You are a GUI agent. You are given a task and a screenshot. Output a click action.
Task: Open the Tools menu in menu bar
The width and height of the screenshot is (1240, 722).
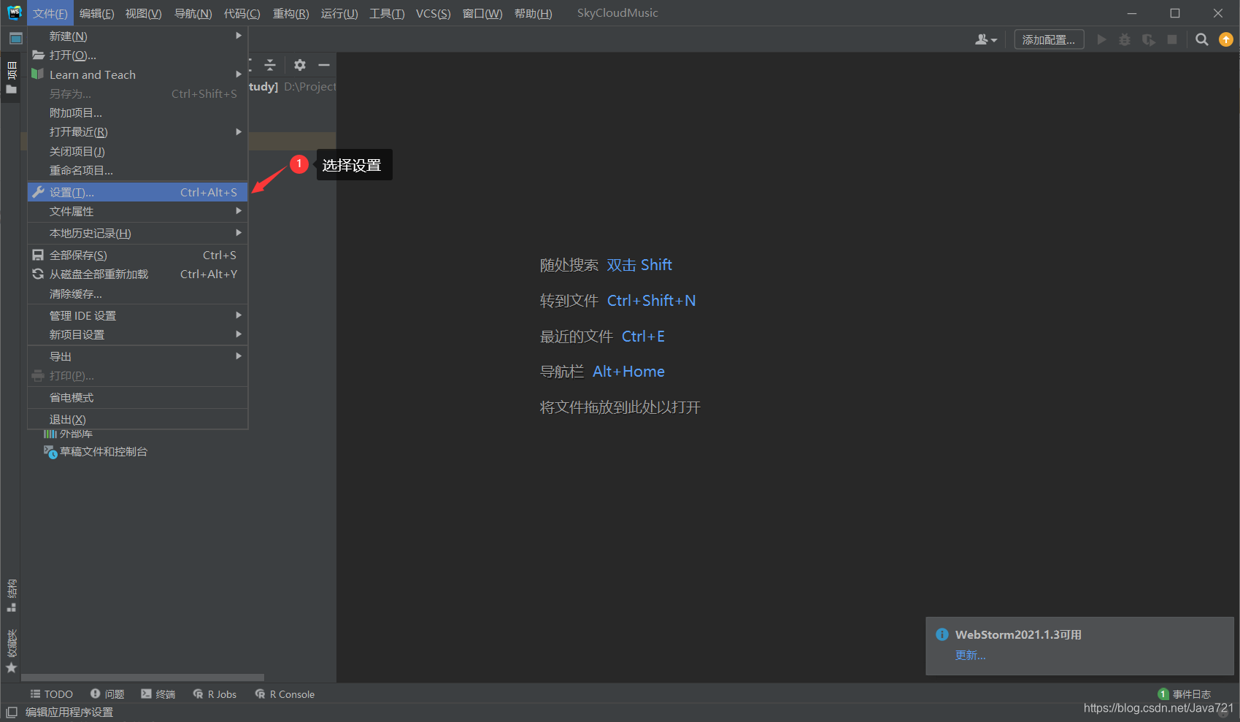[x=387, y=13]
